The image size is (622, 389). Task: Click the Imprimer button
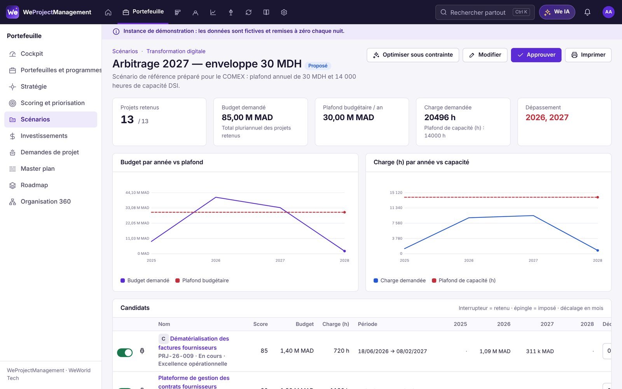(x=588, y=55)
